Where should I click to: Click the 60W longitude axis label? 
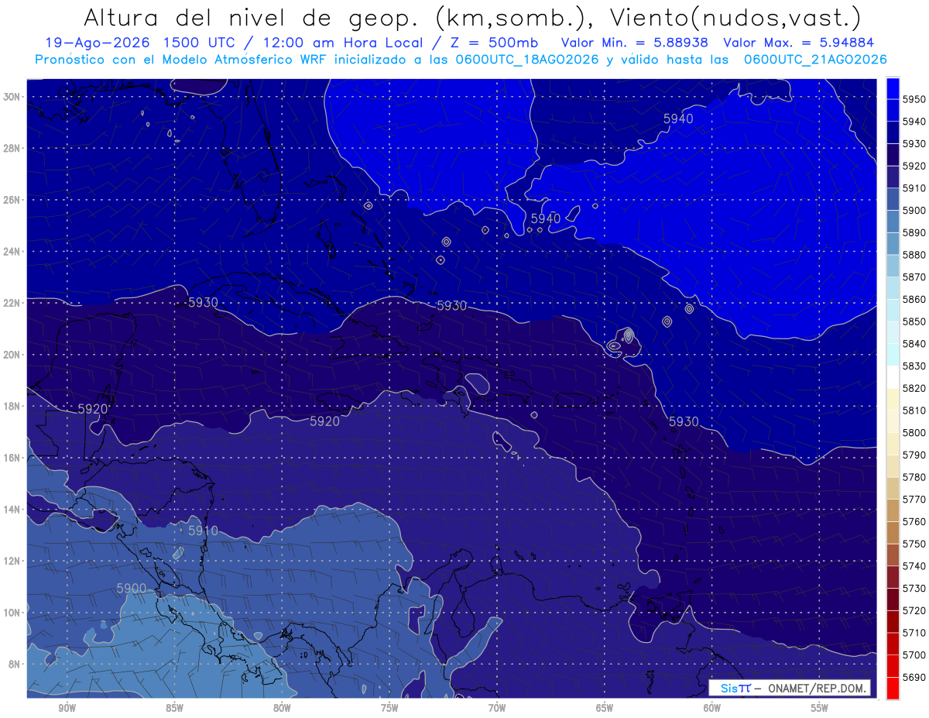[712, 708]
